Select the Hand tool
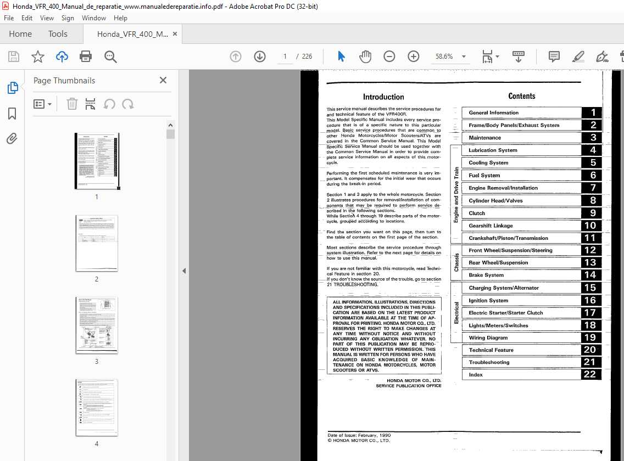624x461 pixels. 365,57
